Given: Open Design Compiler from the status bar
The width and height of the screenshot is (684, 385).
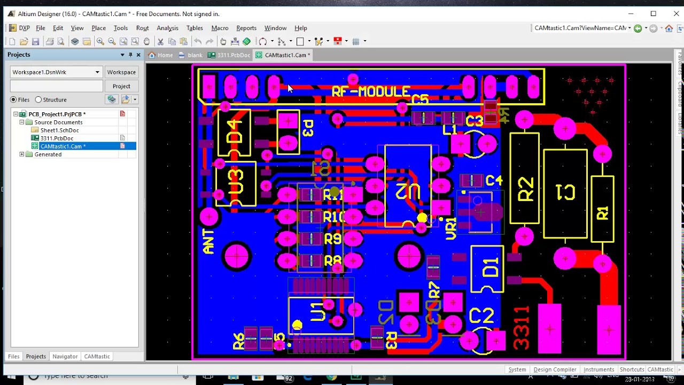Looking at the screenshot, I should coord(555,369).
